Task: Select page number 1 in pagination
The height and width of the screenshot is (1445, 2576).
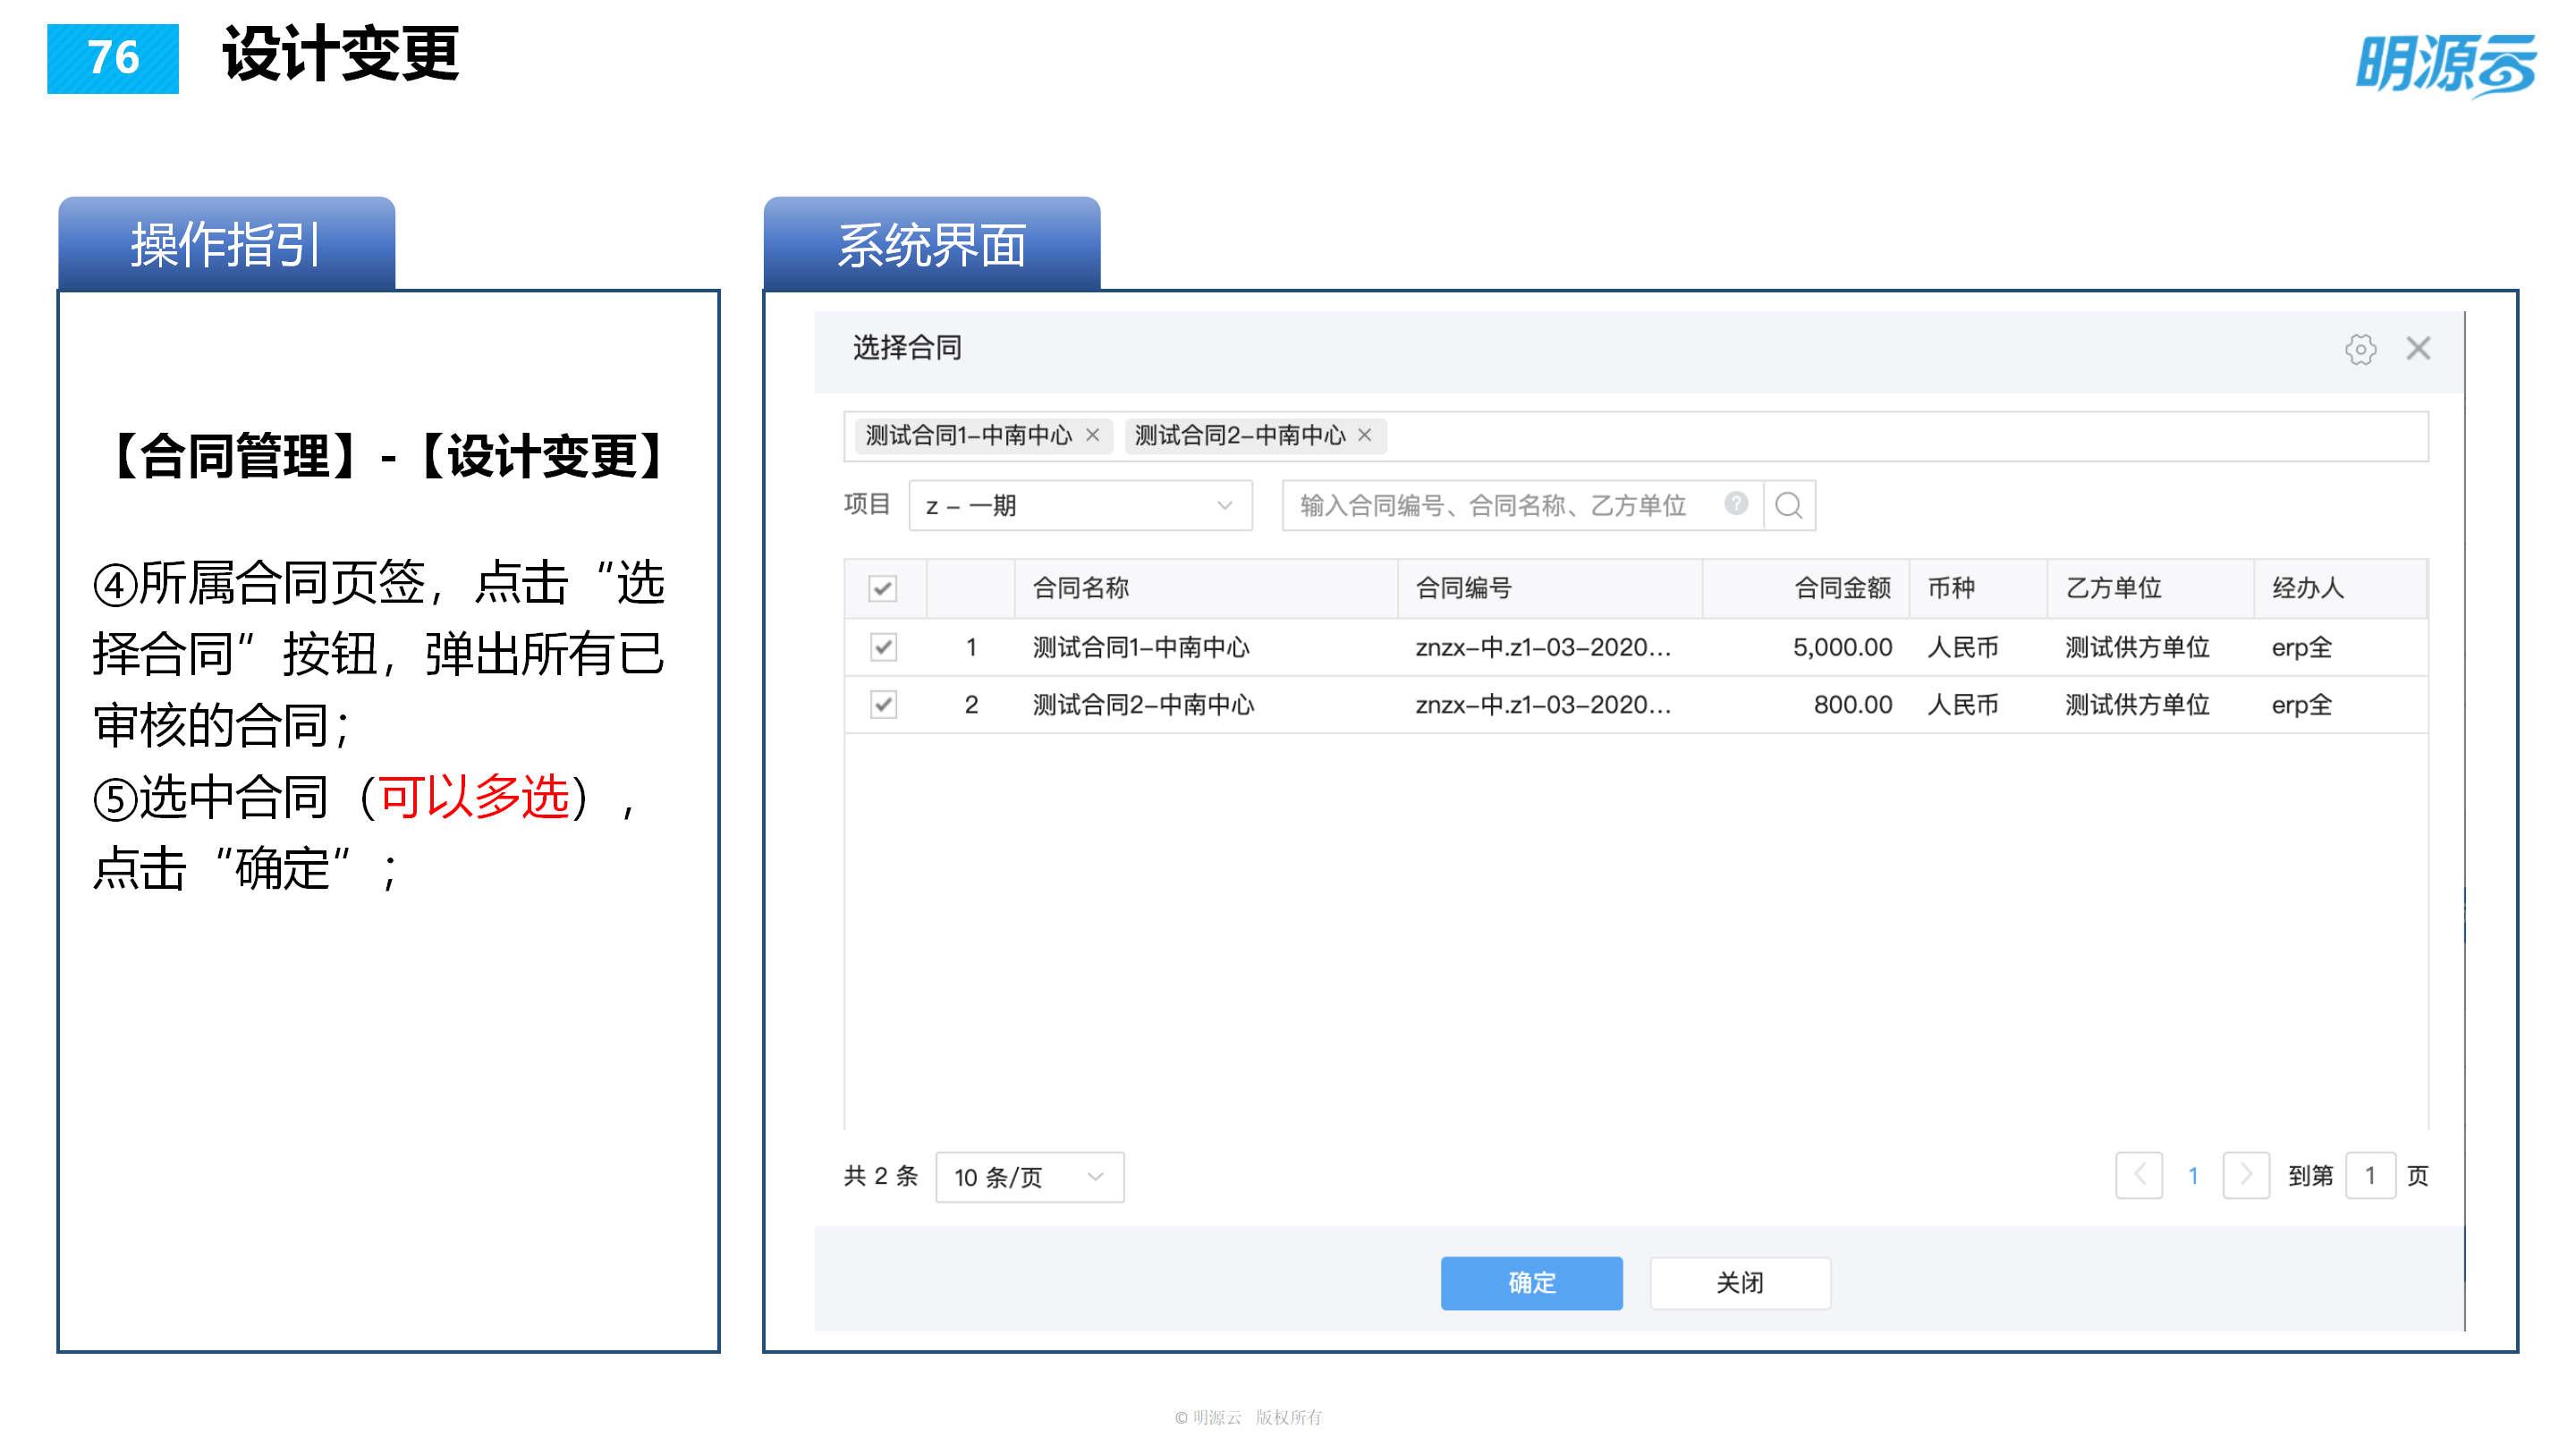Action: pyautogui.click(x=2192, y=1176)
